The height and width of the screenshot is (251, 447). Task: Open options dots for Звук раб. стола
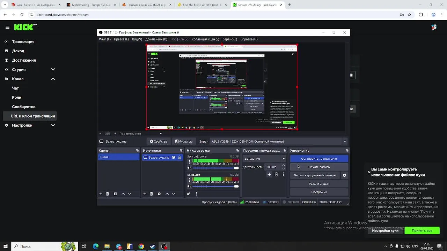click(x=189, y=162)
